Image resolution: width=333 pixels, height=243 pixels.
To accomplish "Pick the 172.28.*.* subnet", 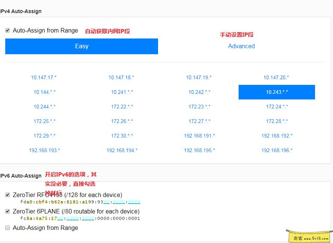I will point(276,121).
